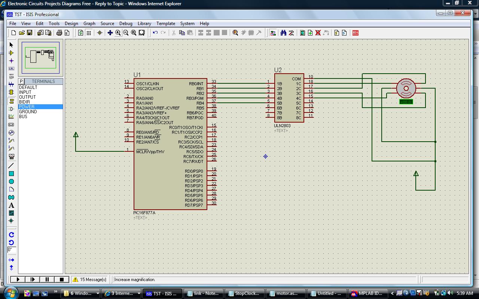
Task: Click the red Remove Sheet icon
Action: pos(318,33)
